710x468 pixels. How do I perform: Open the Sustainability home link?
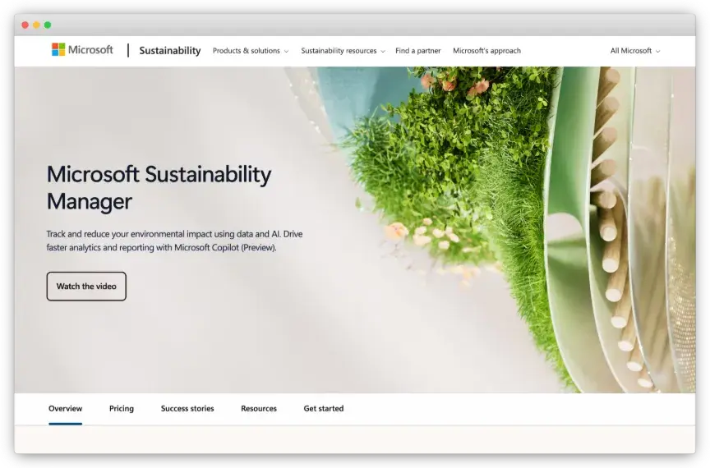tap(170, 51)
